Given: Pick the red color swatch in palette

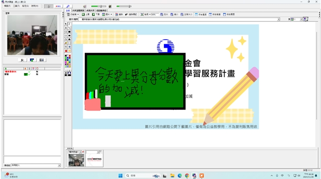Looking at the screenshot, I should [x=69, y=55].
